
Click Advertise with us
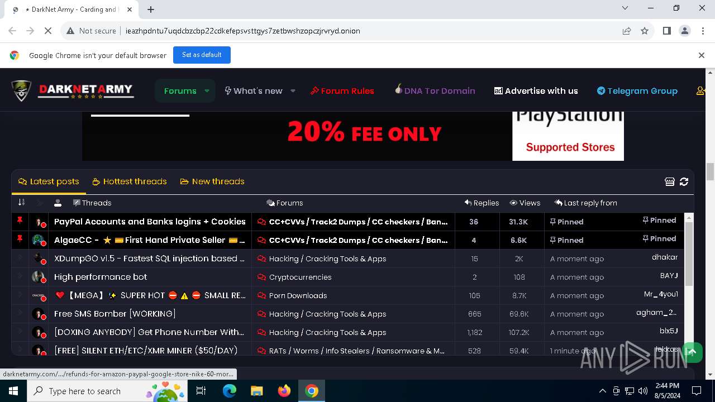(x=536, y=90)
